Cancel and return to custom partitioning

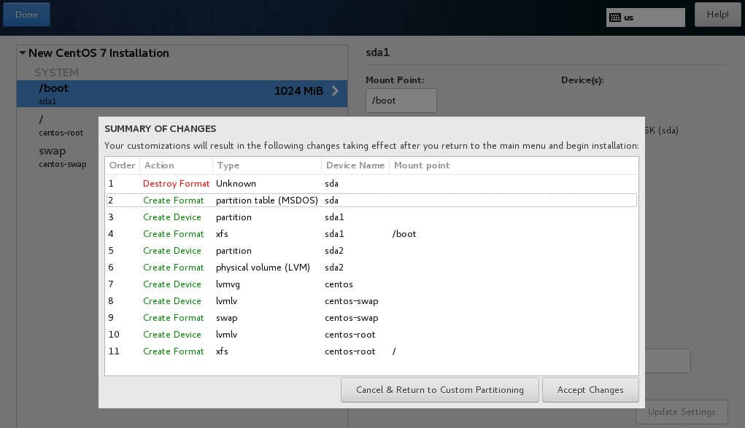click(439, 390)
